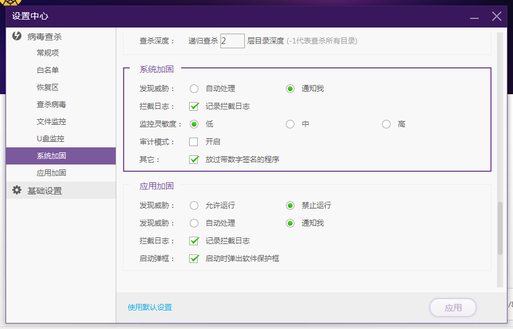Click 使用默认设置 link

[x=150, y=308]
